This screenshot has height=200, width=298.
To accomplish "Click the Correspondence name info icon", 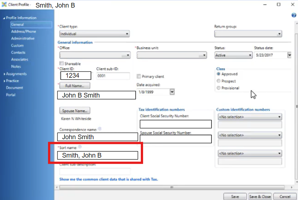I will point(100,129).
